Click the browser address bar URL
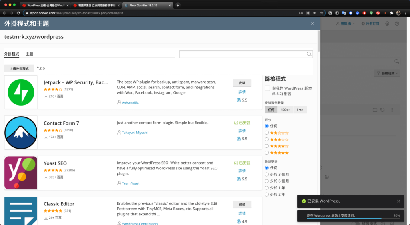Screen dimensions: 410x225 coord(76,13)
